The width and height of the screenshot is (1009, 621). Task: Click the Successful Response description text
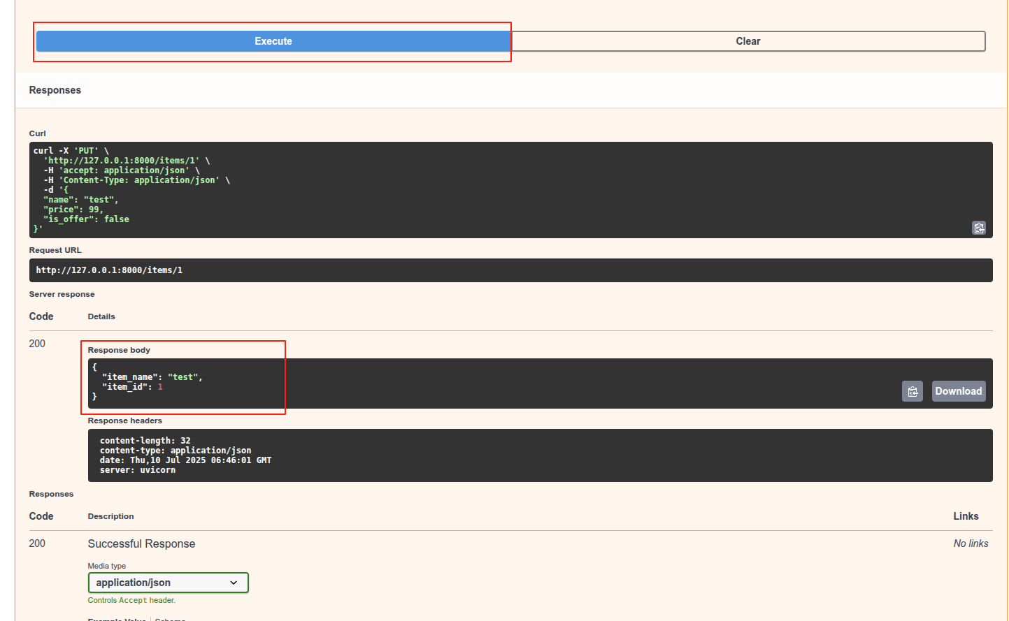click(x=141, y=543)
